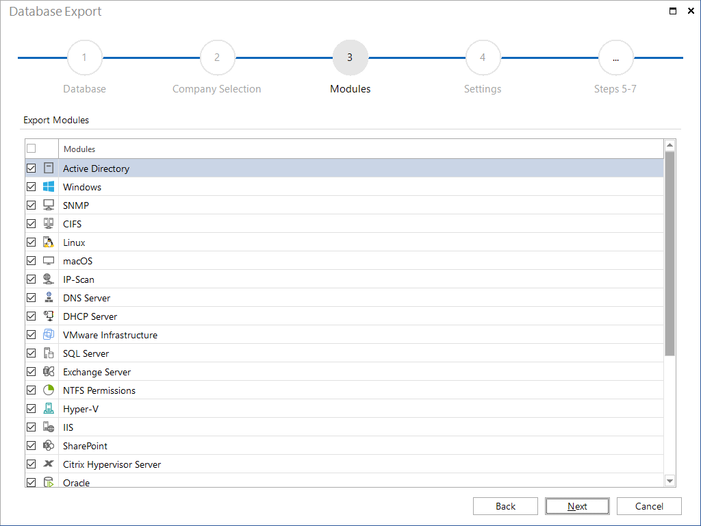This screenshot has height=526, width=701.
Task: Click the Modules column header
Action: [x=361, y=149]
